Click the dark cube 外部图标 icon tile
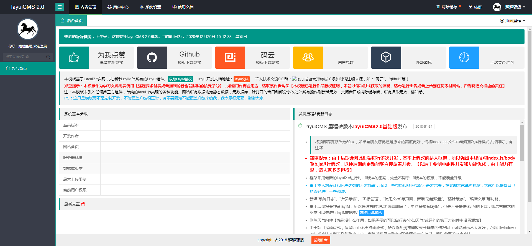Screen dimensions: 532x246 [x=386, y=57]
